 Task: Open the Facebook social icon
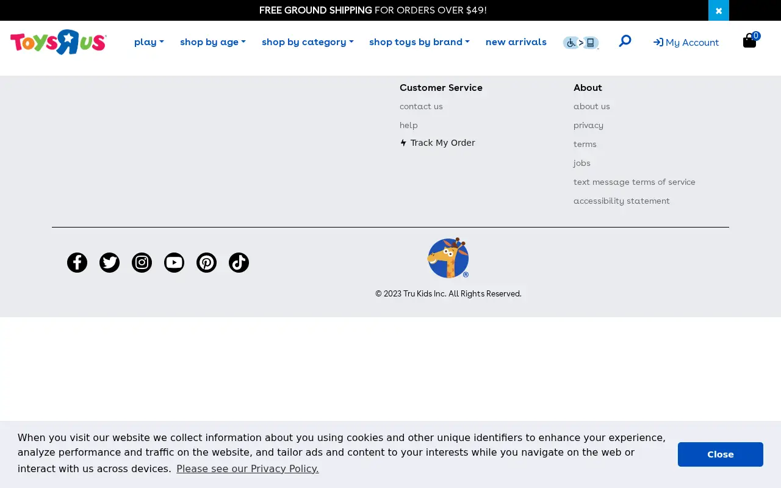[77, 262]
